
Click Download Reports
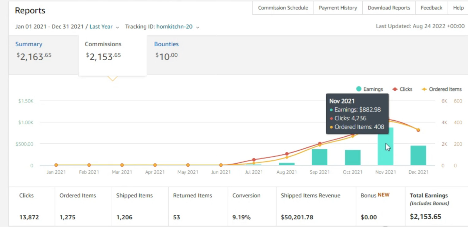click(x=389, y=8)
